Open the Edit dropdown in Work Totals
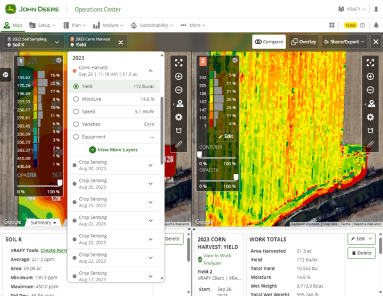The width and height of the screenshot is (383, 296). pyautogui.click(x=361, y=239)
